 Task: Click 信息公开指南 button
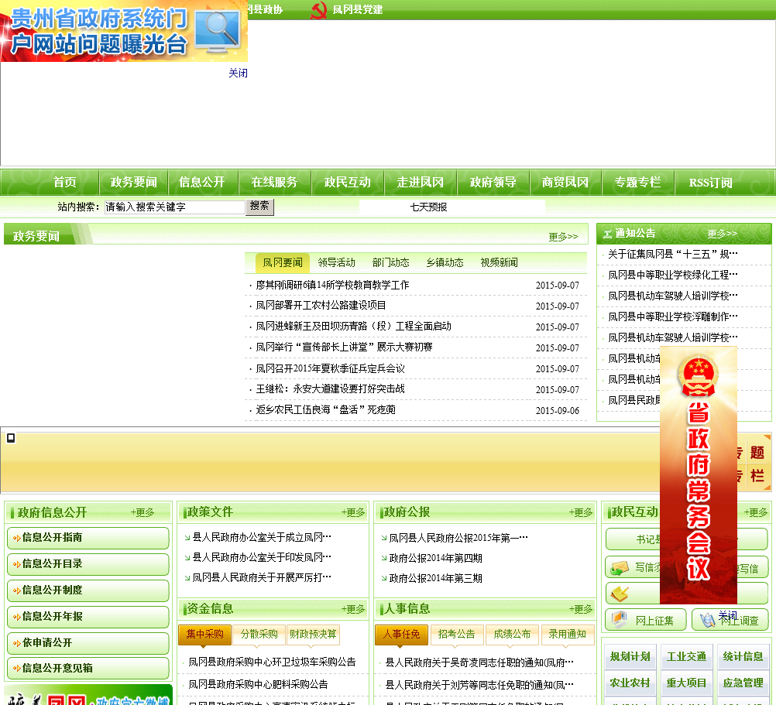[x=88, y=538]
